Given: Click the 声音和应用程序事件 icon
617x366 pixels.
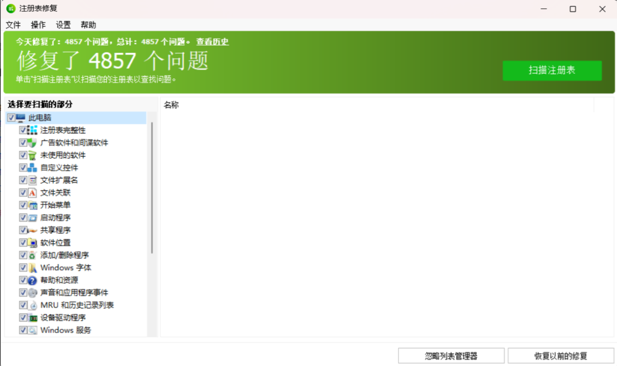Looking at the screenshot, I should pyautogui.click(x=32, y=293).
